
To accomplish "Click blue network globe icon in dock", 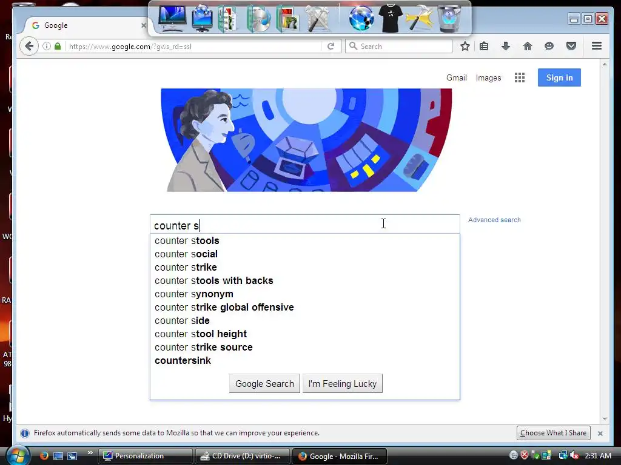I will (x=361, y=18).
